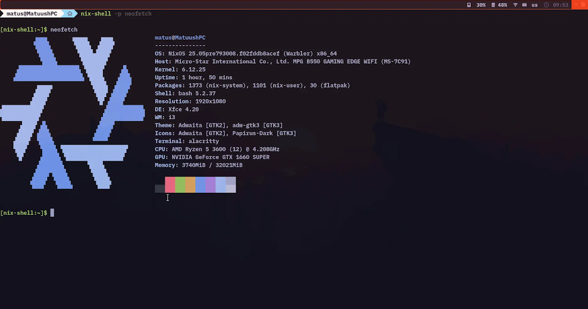Click the GPU: NVIDIA GeForce GTX 1660 line
This screenshot has height=309, width=588.
(x=212, y=157)
